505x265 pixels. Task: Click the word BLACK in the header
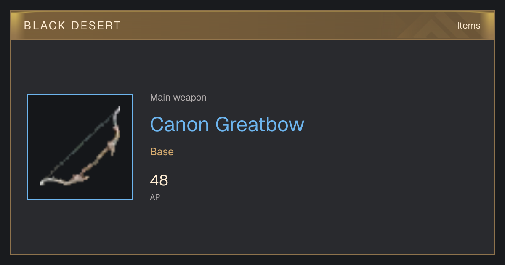tap(45, 26)
